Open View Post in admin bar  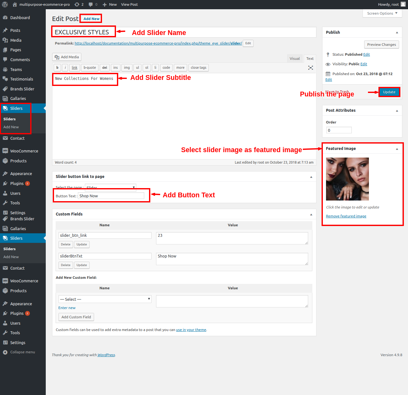(x=129, y=4)
